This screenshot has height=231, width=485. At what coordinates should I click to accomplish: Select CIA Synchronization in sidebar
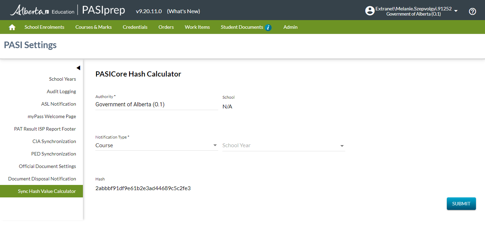pos(54,141)
